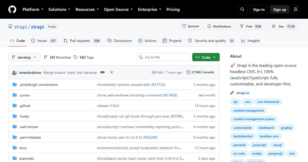View the 37,966 Commits history
This screenshot has width=308, height=162.
200,72
